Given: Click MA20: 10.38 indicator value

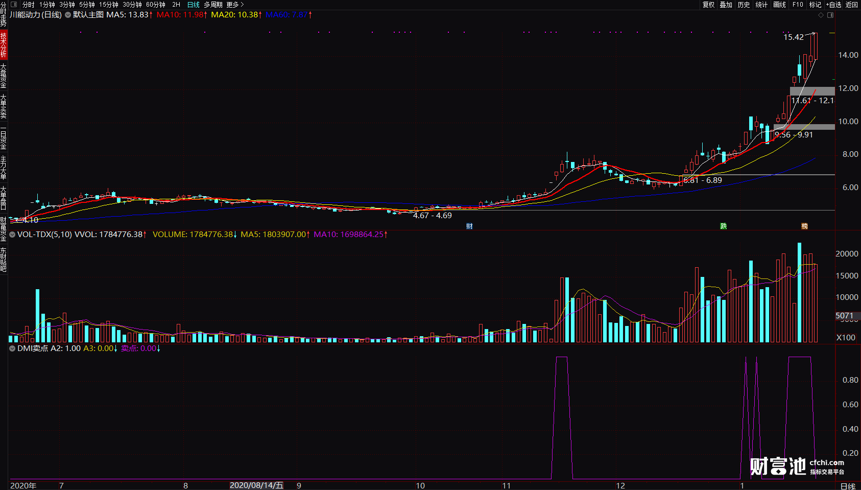Looking at the screenshot, I should pyautogui.click(x=236, y=15).
